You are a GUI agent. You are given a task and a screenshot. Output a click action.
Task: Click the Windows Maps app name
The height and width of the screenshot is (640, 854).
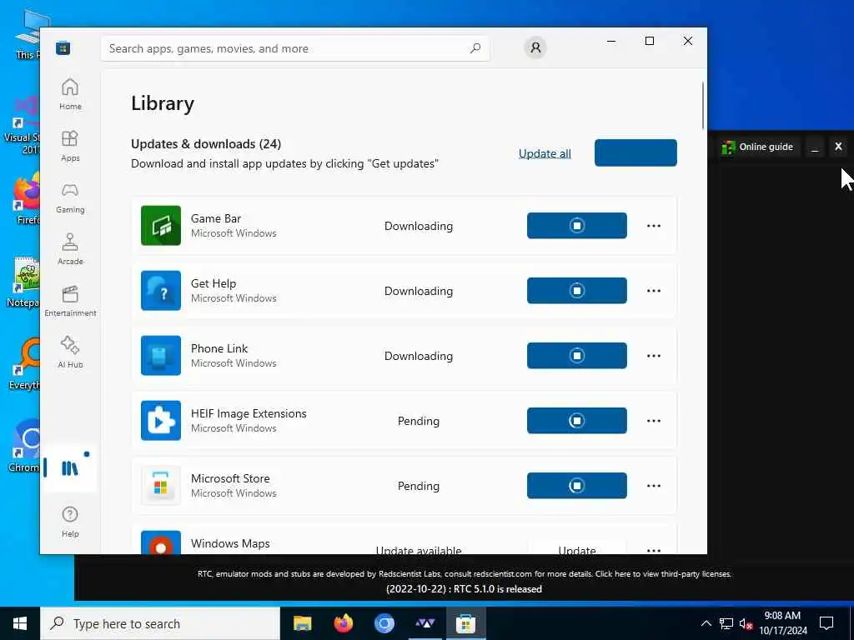[x=230, y=543]
